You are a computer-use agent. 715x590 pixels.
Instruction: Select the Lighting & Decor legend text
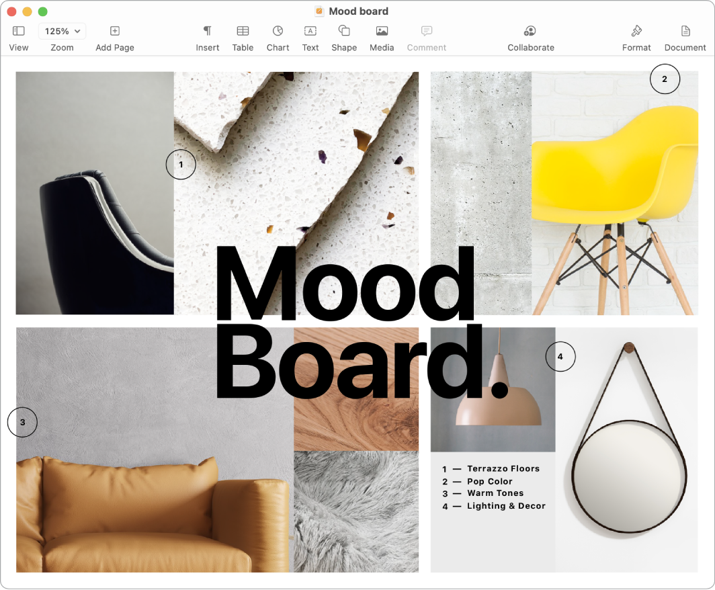(495, 506)
